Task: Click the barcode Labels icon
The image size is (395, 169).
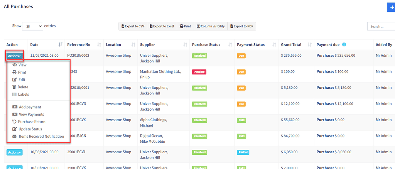Action: tap(14, 95)
